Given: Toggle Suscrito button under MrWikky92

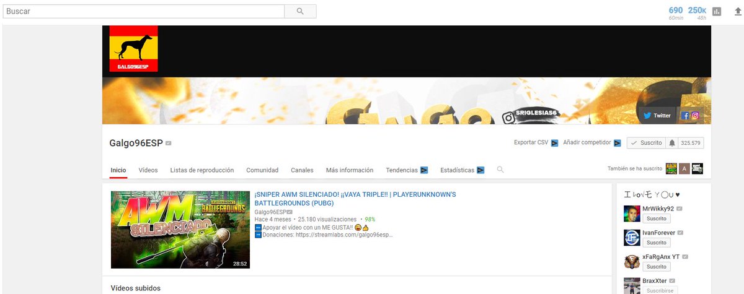Looking at the screenshot, I should (x=656, y=218).
